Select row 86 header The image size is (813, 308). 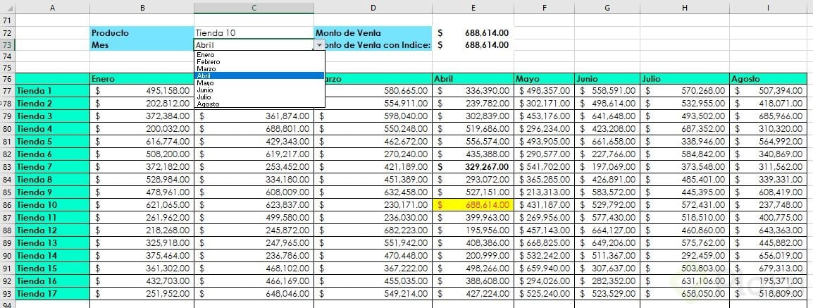coord(7,205)
